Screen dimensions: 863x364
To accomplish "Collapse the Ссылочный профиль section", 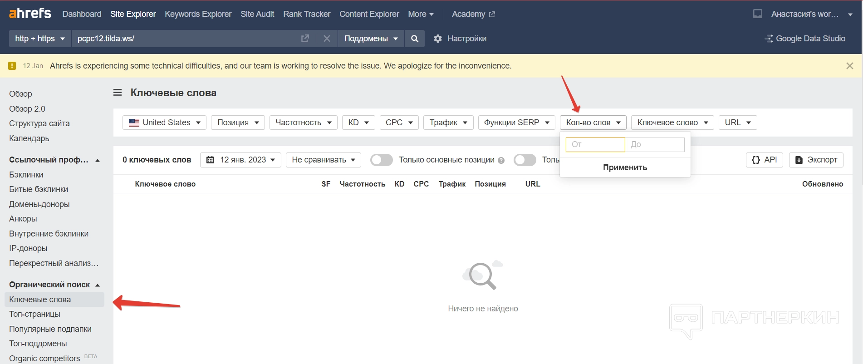I will [x=54, y=160].
